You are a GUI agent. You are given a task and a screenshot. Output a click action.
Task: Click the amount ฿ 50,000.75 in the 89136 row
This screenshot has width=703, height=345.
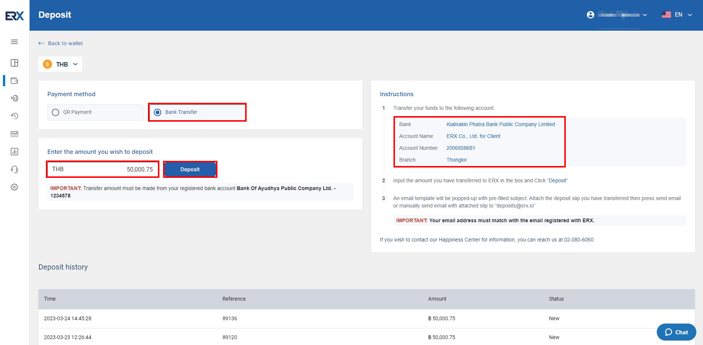click(442, 318)
